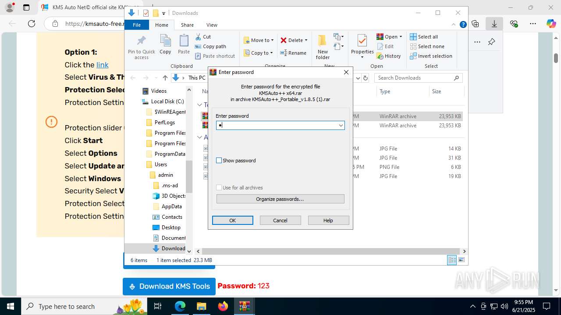This screenshot has height=315, width=561.
Task: Click Select none in the ribbon
Action: [x=427, y=46]
